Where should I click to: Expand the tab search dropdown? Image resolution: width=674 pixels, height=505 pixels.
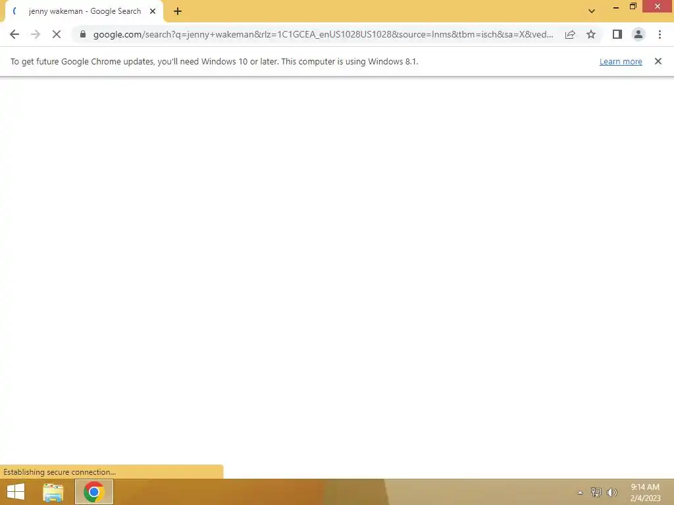click(592, 11)
